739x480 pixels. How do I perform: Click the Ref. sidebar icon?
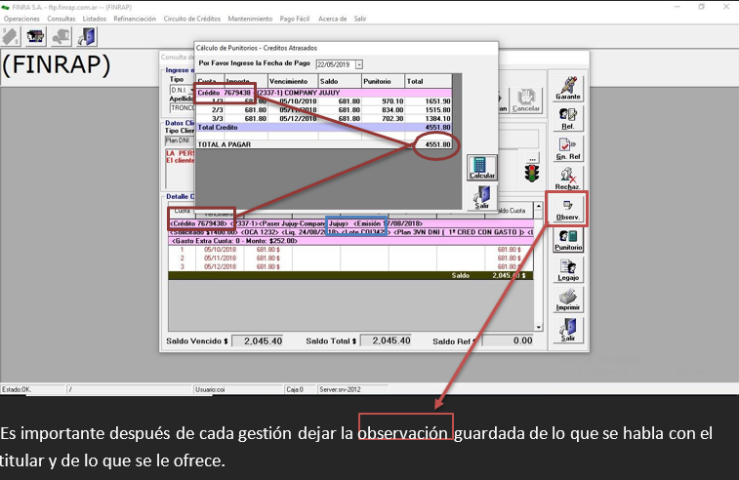tap(567, 117)
